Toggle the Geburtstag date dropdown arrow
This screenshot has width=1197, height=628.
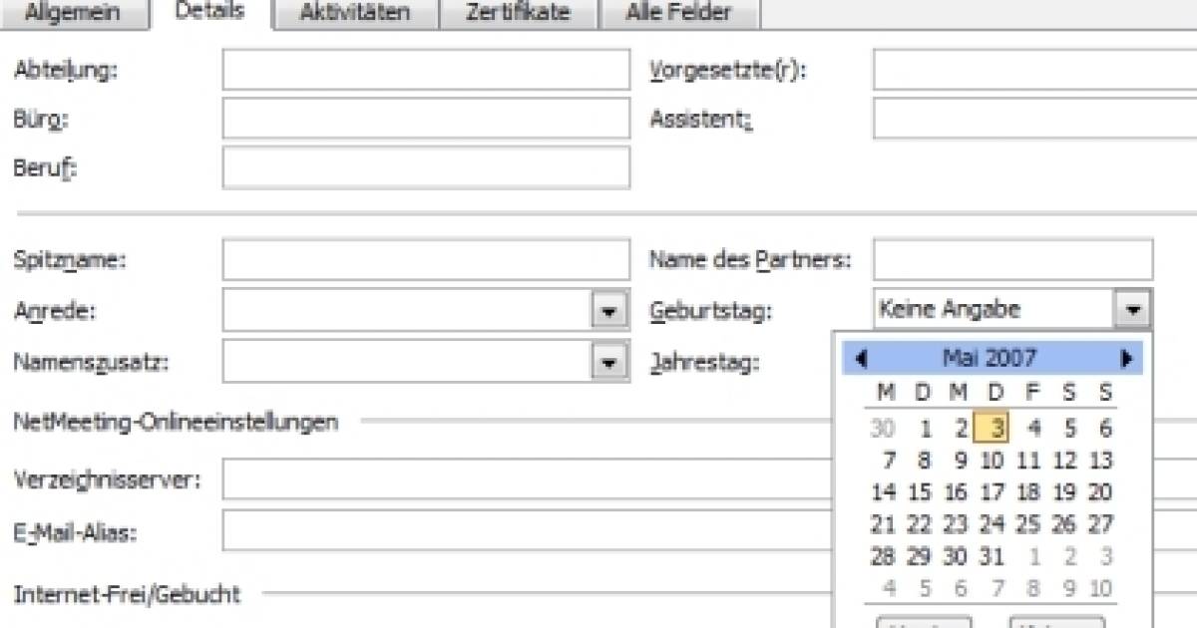pyautogui.click(x=1132, y=309)
